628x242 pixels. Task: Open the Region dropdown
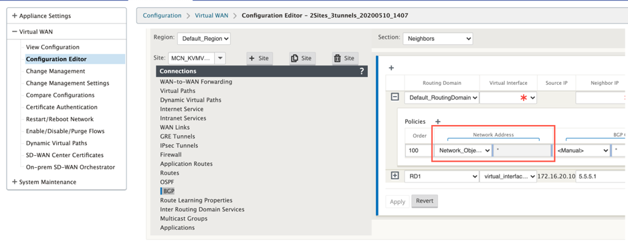coord(204,39)
